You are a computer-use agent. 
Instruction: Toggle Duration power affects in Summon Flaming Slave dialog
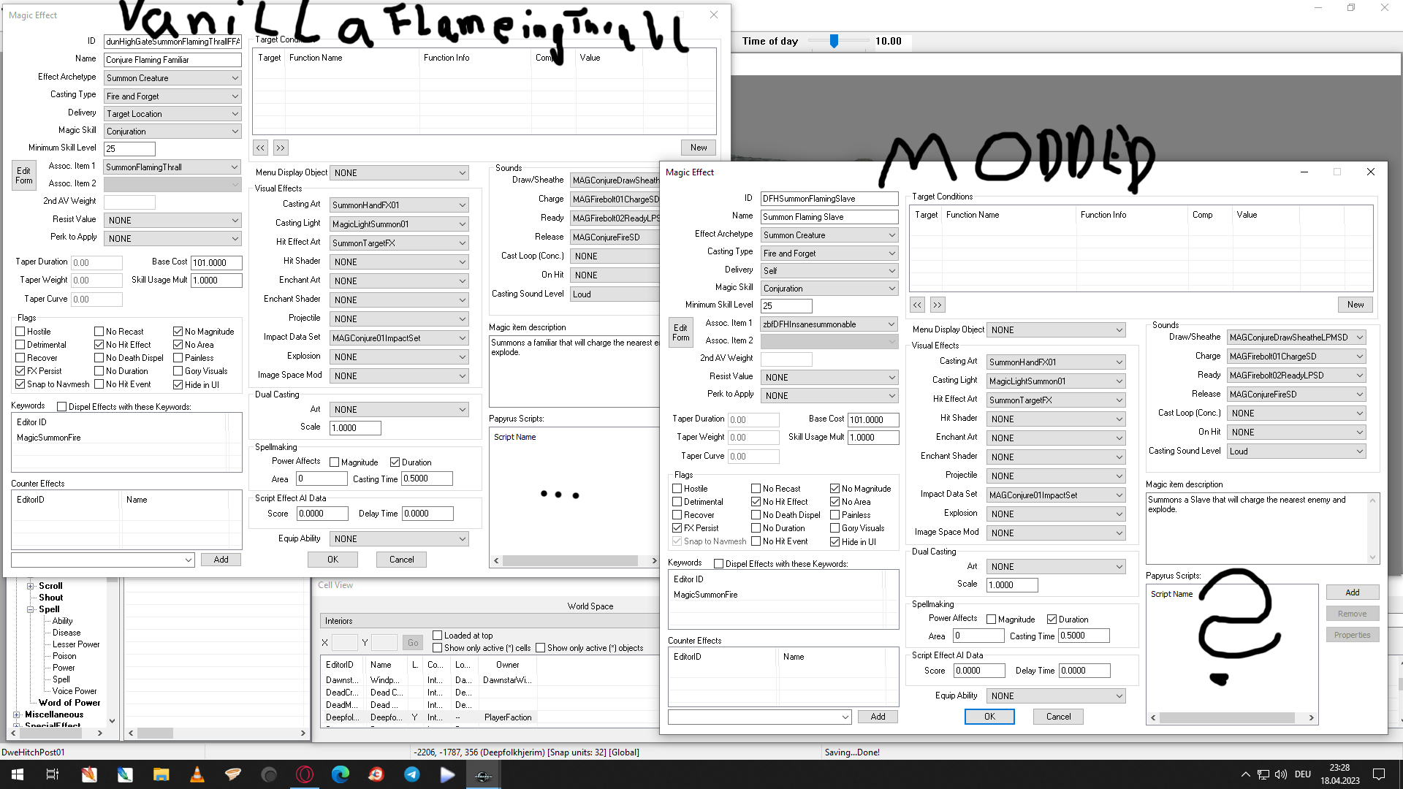click(1052, 620)
